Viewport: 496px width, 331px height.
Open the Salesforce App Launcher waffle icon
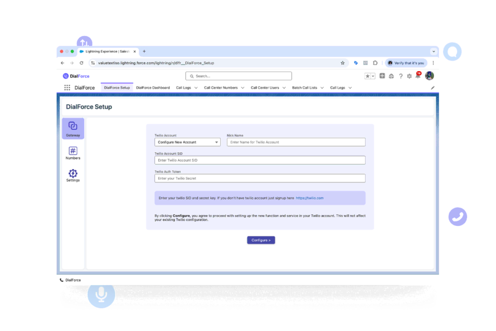point(67,87)
